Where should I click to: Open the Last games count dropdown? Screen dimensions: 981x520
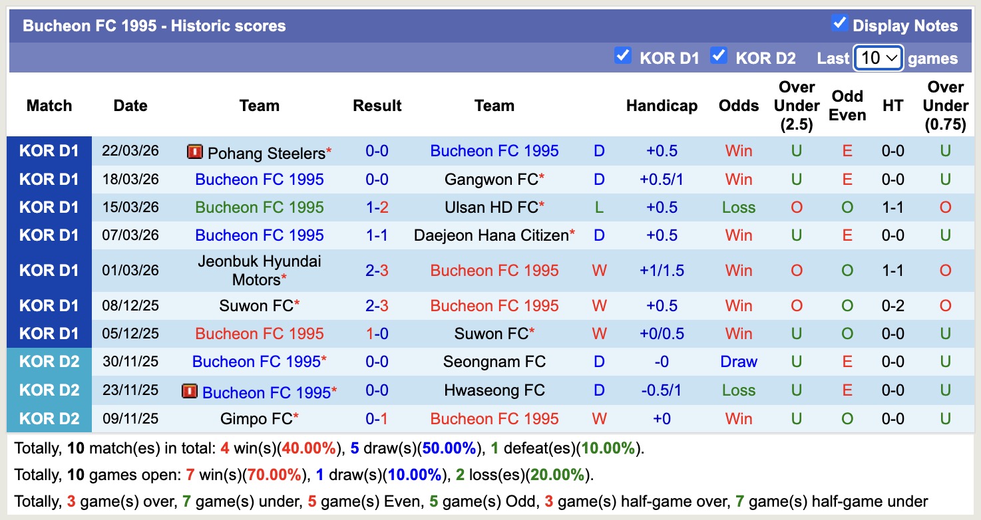[879, 58]
